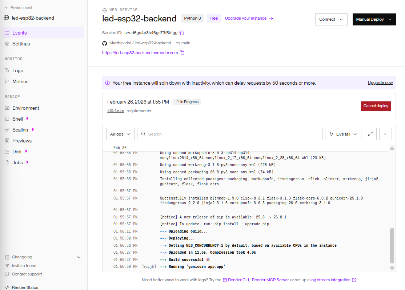Click the external link icon after log stream integration
The width and height of the screenshot is (405, 290).
point(354,280)
